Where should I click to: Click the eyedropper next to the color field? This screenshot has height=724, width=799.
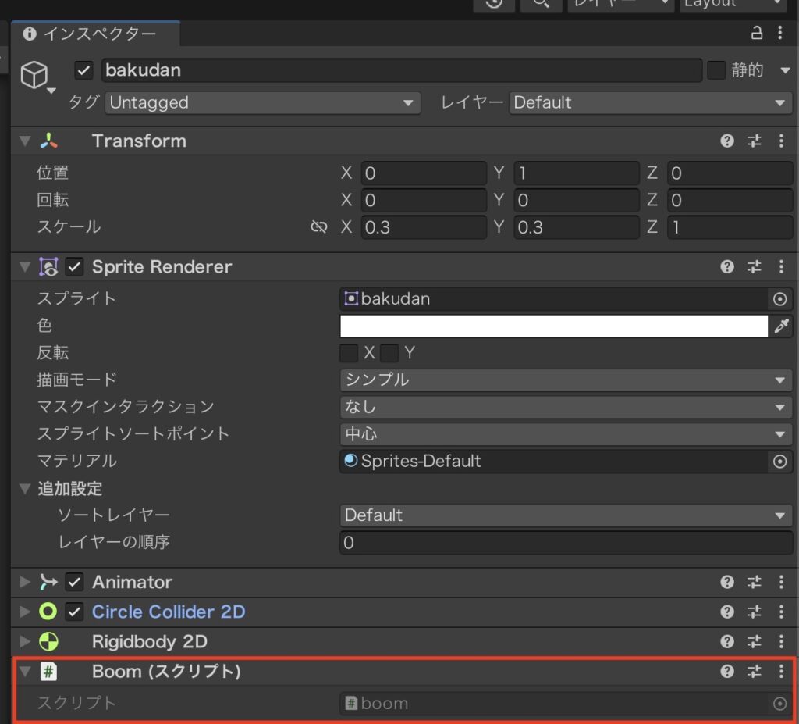[x=781, y=326]
